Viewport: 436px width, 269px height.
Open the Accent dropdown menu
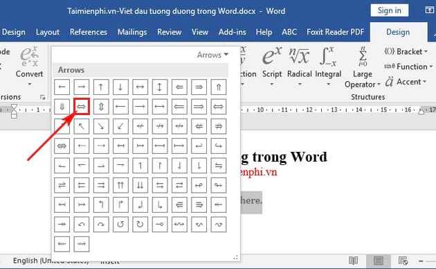click(406, 82)
